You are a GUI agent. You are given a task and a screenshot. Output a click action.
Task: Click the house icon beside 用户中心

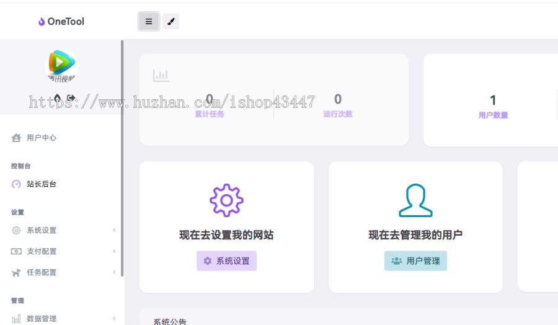(x=16, y=138)
